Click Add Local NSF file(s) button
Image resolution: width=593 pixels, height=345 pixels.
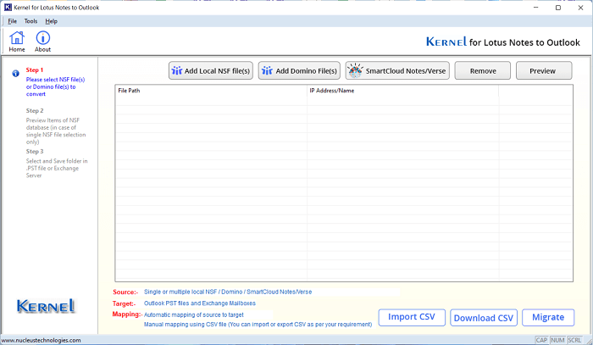[211, 70]
